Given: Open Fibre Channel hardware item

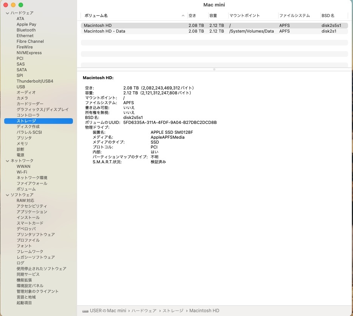Looking at the screenshot, I should point(30,41).
